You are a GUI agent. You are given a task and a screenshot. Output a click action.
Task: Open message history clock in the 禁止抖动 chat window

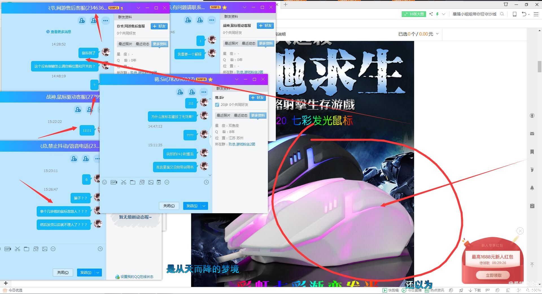coord(100,249)
